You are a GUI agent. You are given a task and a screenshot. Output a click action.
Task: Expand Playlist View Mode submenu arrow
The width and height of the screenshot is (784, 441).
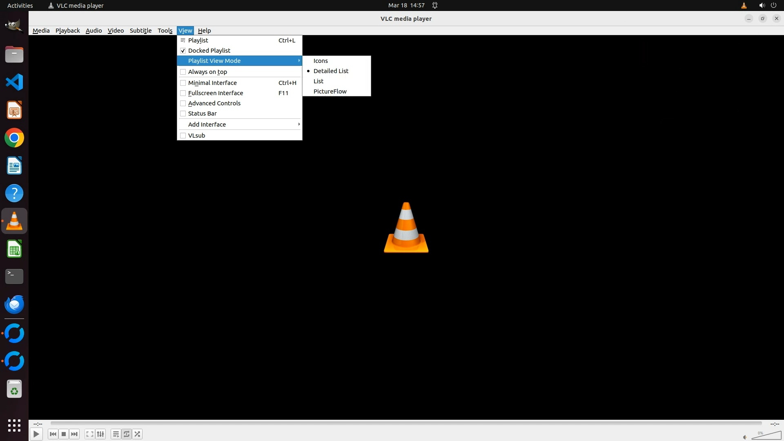coord(298,61)
